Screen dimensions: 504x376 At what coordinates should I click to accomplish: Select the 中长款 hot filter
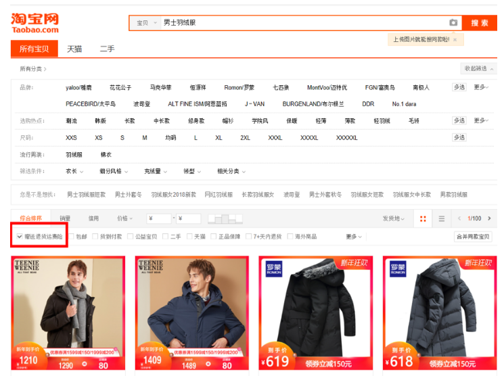coord(162,121)
